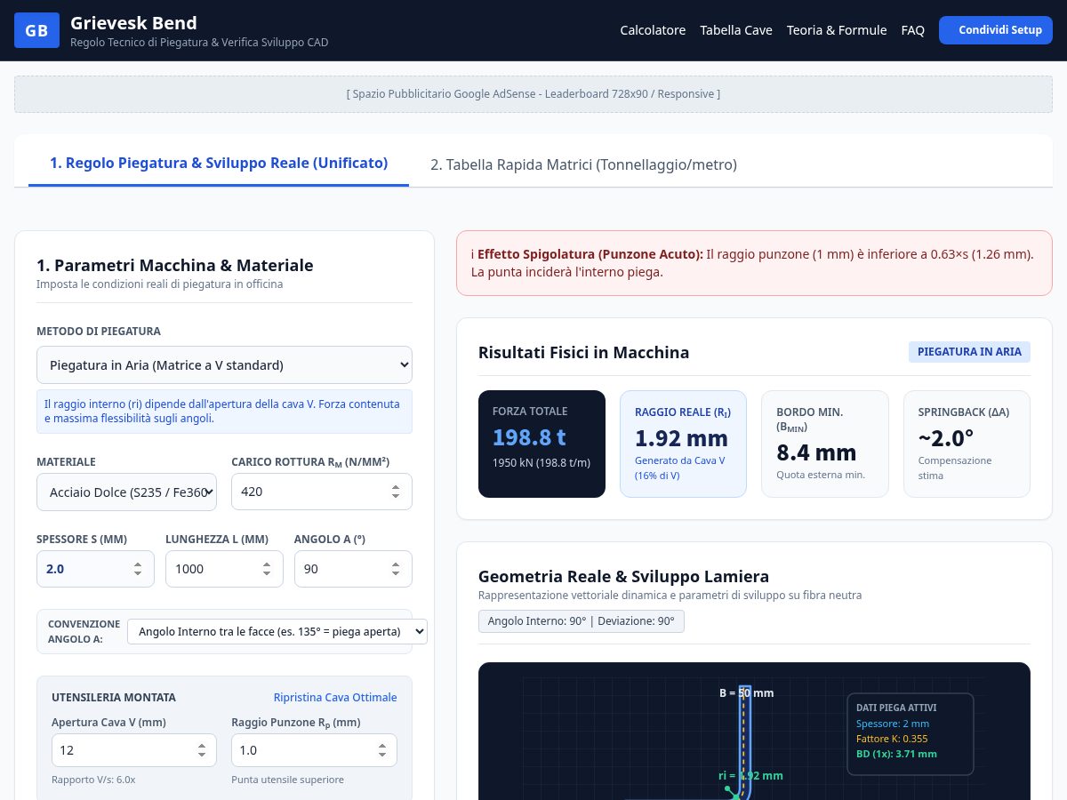The width and height of the screenshot is (1067, 800).
Task: Click the '1950 kN (198.8 t/m)' text
Action: point(542,462)
